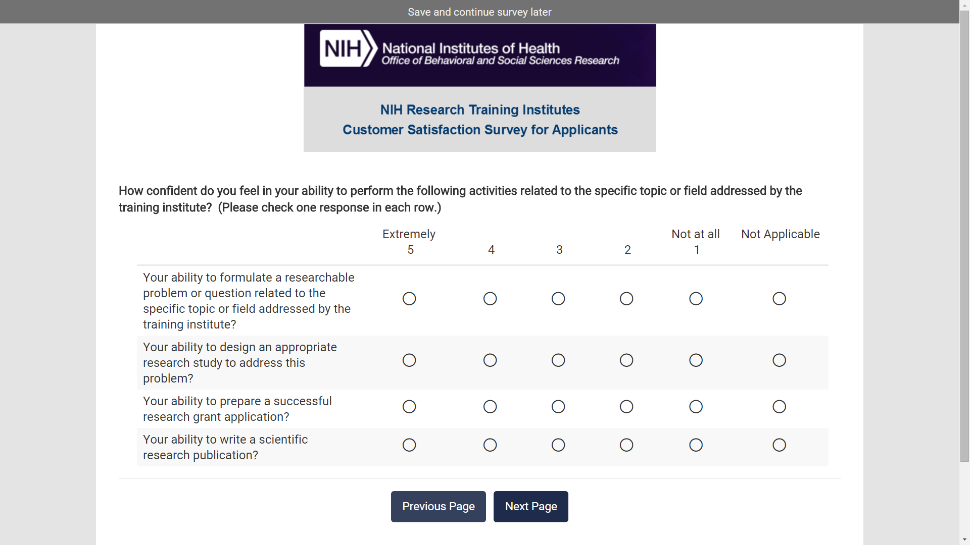Select Not at all 1 for designing research study
This screenshot has height=545, width=970.
coord(696,360)
